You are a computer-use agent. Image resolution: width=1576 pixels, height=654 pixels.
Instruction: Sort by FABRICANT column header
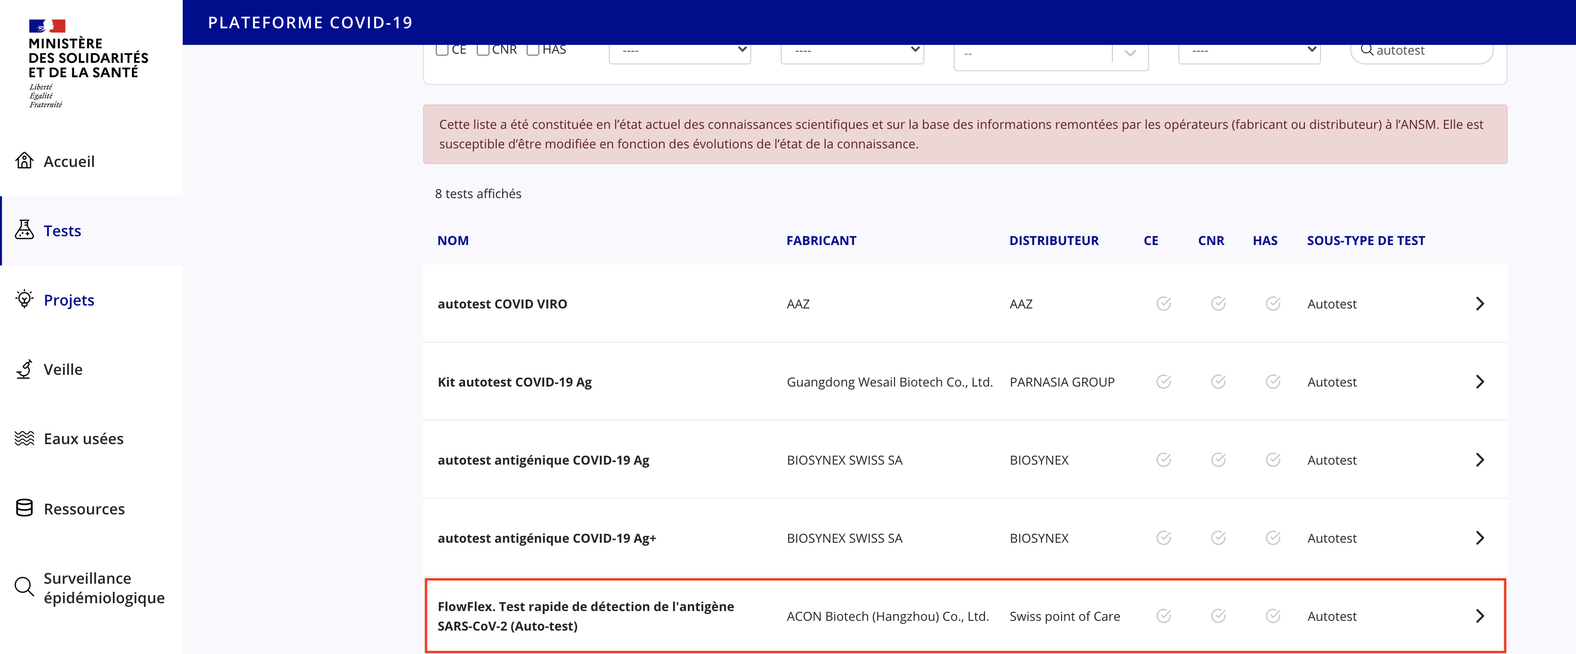tap(821, 241)
